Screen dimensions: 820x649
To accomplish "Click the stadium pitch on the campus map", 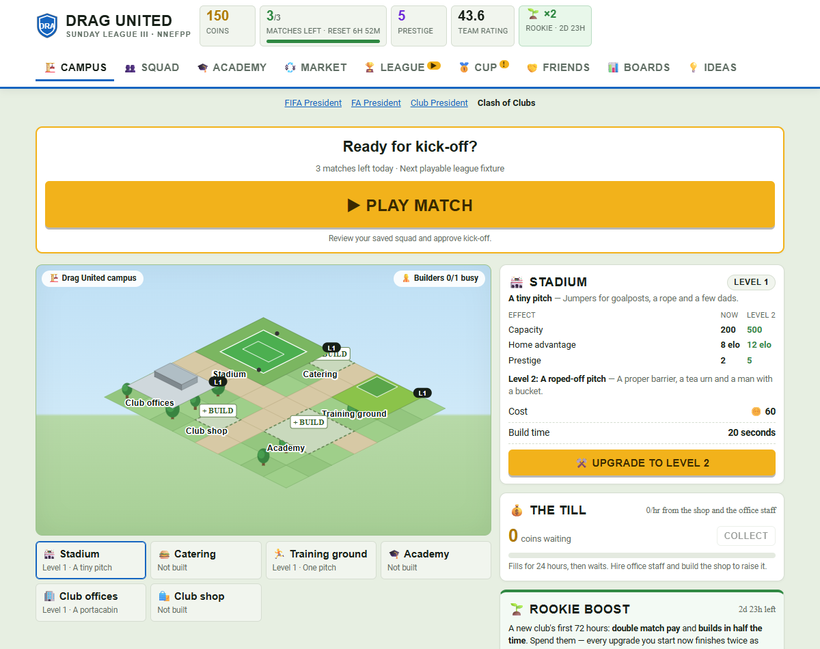I will pyautogui.click(x=263, y=352).
